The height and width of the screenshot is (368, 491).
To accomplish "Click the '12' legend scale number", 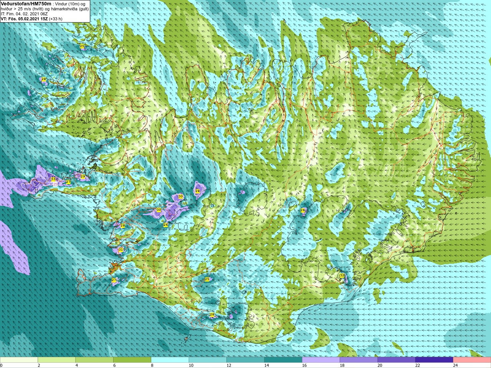I will click(229, 365).
